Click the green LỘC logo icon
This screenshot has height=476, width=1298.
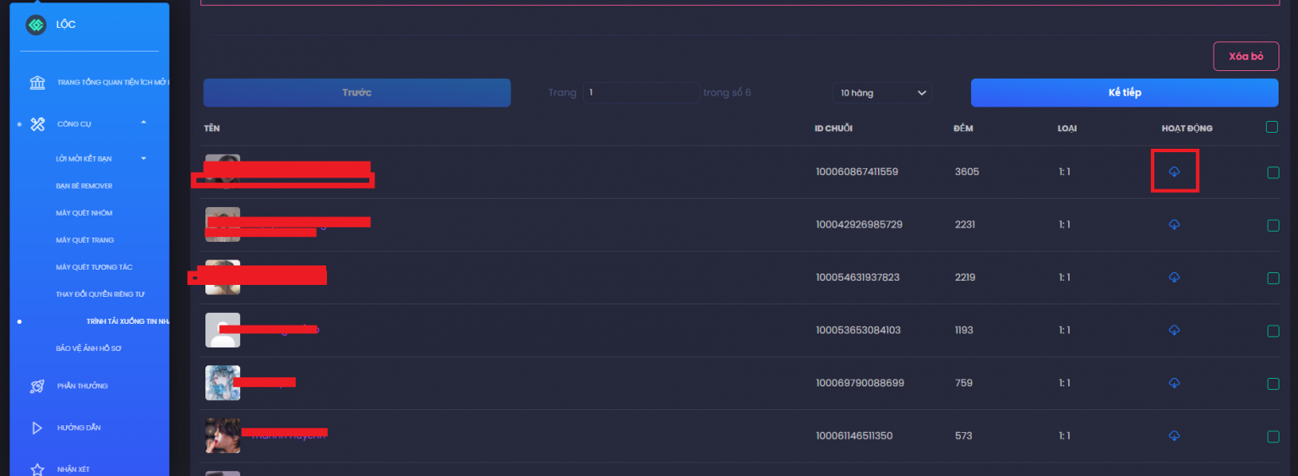coord(35,25)
